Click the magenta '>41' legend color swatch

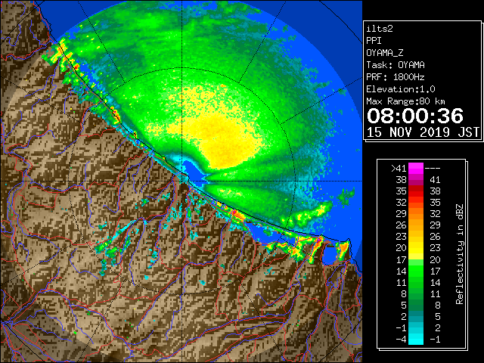tap(416, 168)
